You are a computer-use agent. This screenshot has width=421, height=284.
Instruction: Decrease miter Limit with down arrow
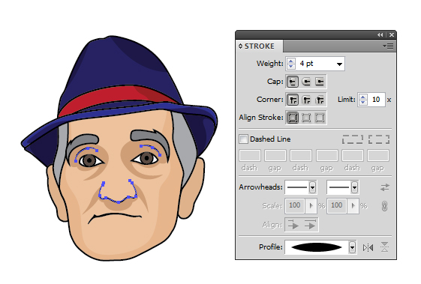pyautogui.click(x=363, y=103)
